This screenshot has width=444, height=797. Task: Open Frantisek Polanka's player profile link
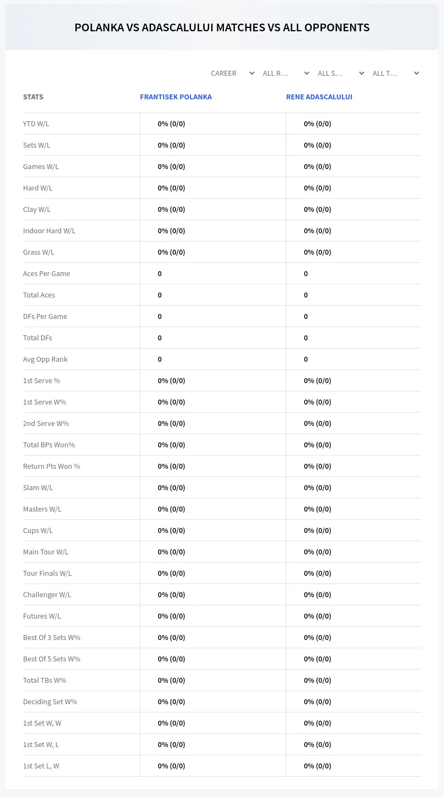coord(176,97)
